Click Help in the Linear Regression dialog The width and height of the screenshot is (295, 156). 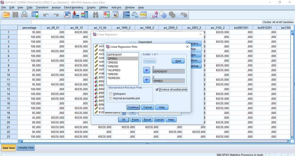tap(171, 120)
